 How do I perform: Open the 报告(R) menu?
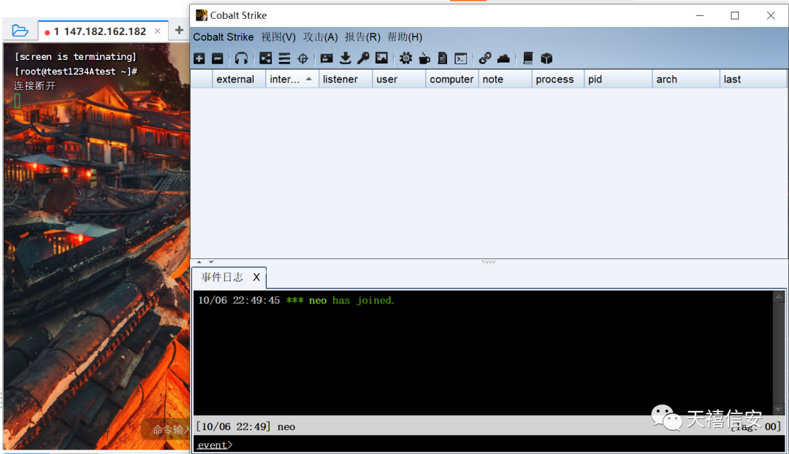tap(362, 37)
